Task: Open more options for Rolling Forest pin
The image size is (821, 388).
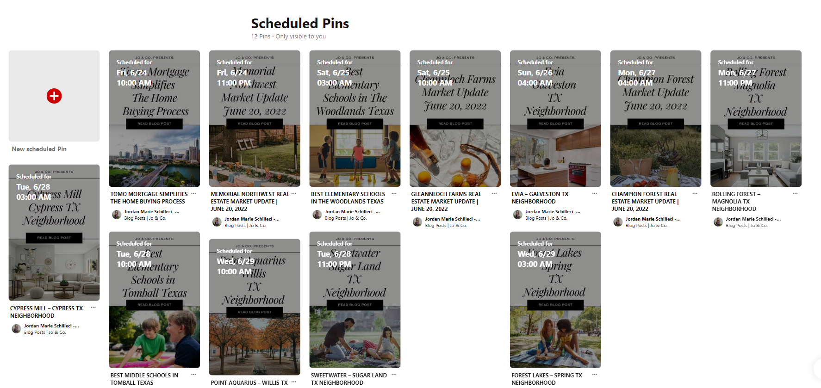Action: [795, 194]
